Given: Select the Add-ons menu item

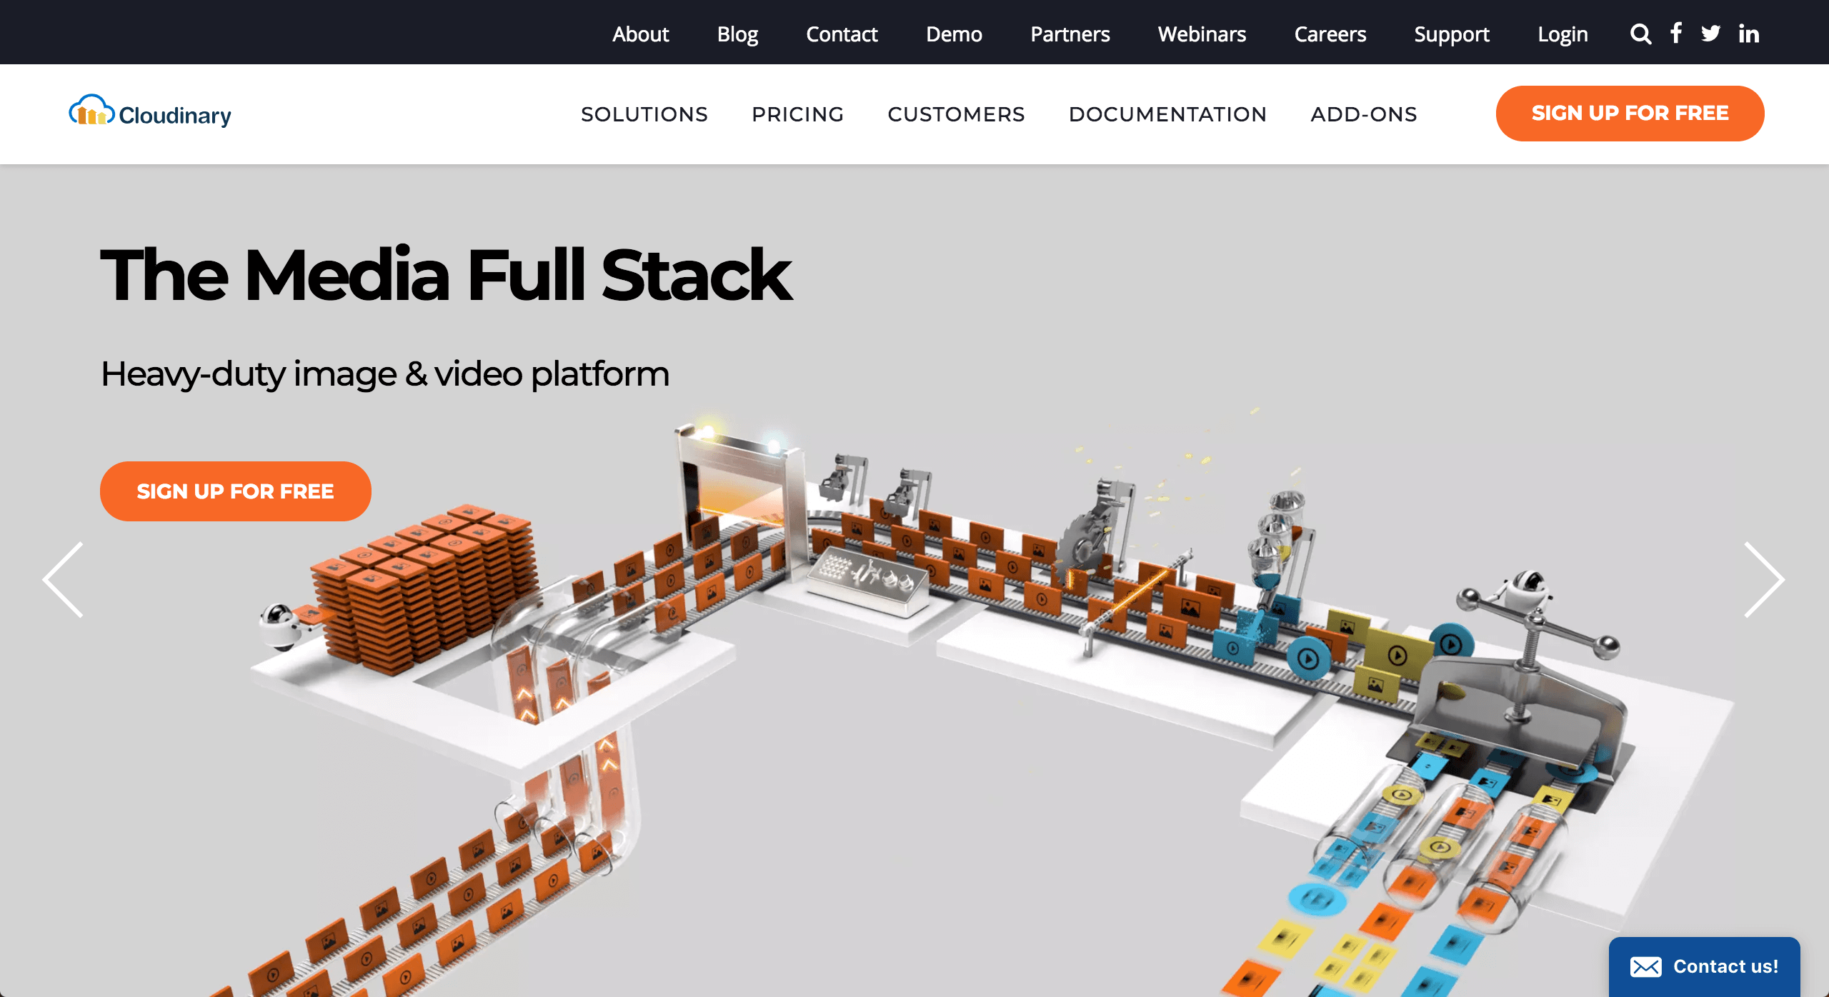Looking at the screenshot, I should (x=1363, y=114).
